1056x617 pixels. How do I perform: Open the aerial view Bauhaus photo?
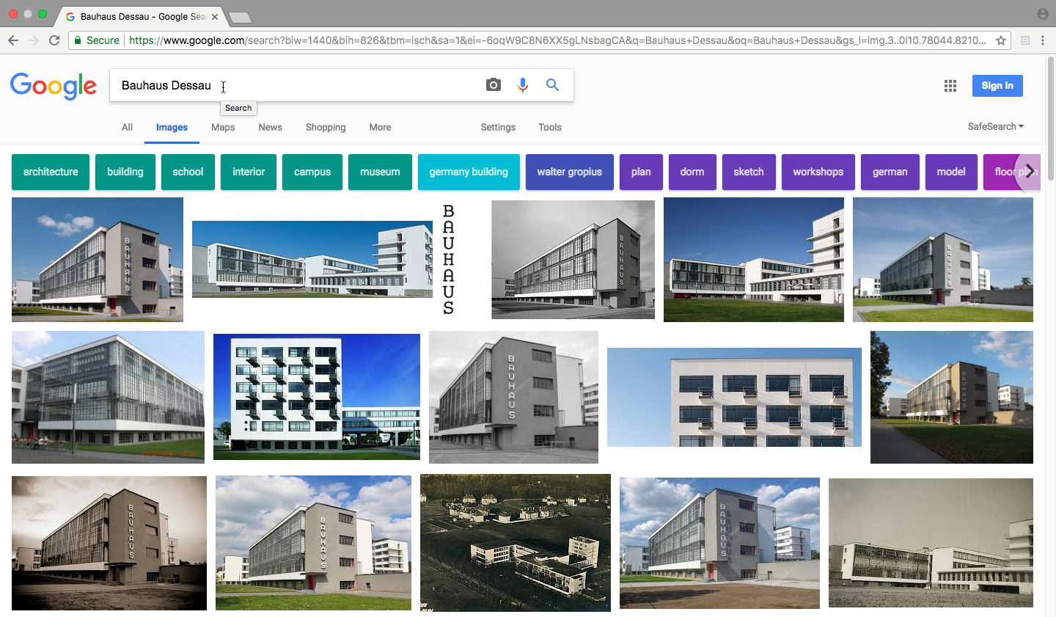click(x=515, y=542)
